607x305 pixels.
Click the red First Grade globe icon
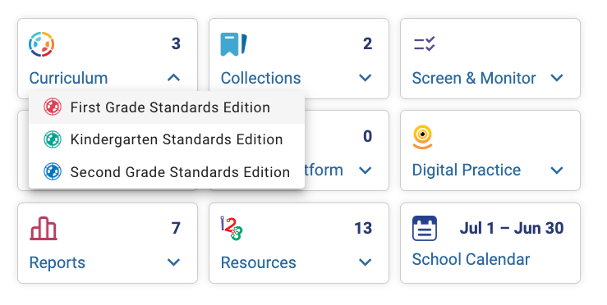[x=53, y=107]
